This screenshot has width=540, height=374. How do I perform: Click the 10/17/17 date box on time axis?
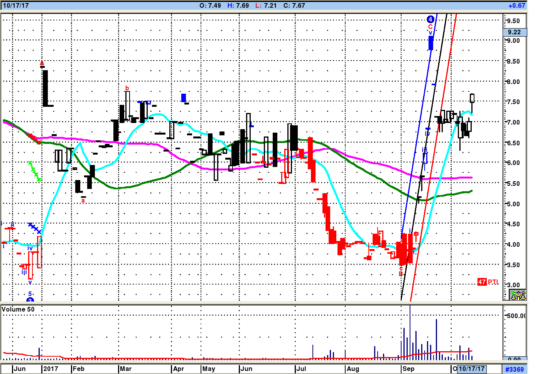[x=471, y=369]
